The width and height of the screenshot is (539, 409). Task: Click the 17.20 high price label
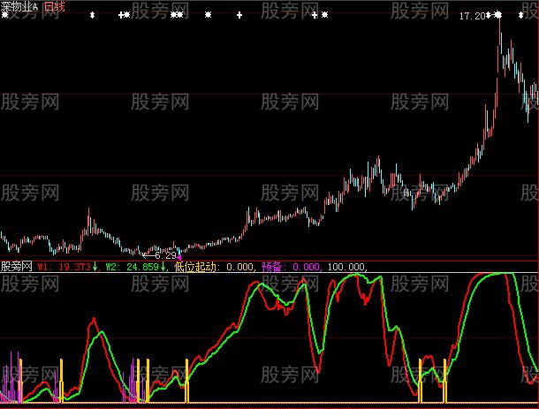pyautogui.click(x=473, y=16)
